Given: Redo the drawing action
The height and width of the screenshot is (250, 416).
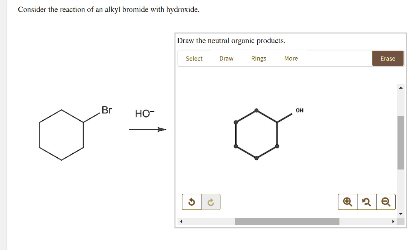Looking at the screenshot, I should 211,202.
